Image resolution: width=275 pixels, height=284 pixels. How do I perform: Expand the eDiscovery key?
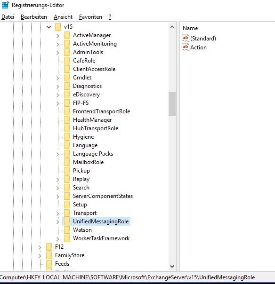[58, 95]
